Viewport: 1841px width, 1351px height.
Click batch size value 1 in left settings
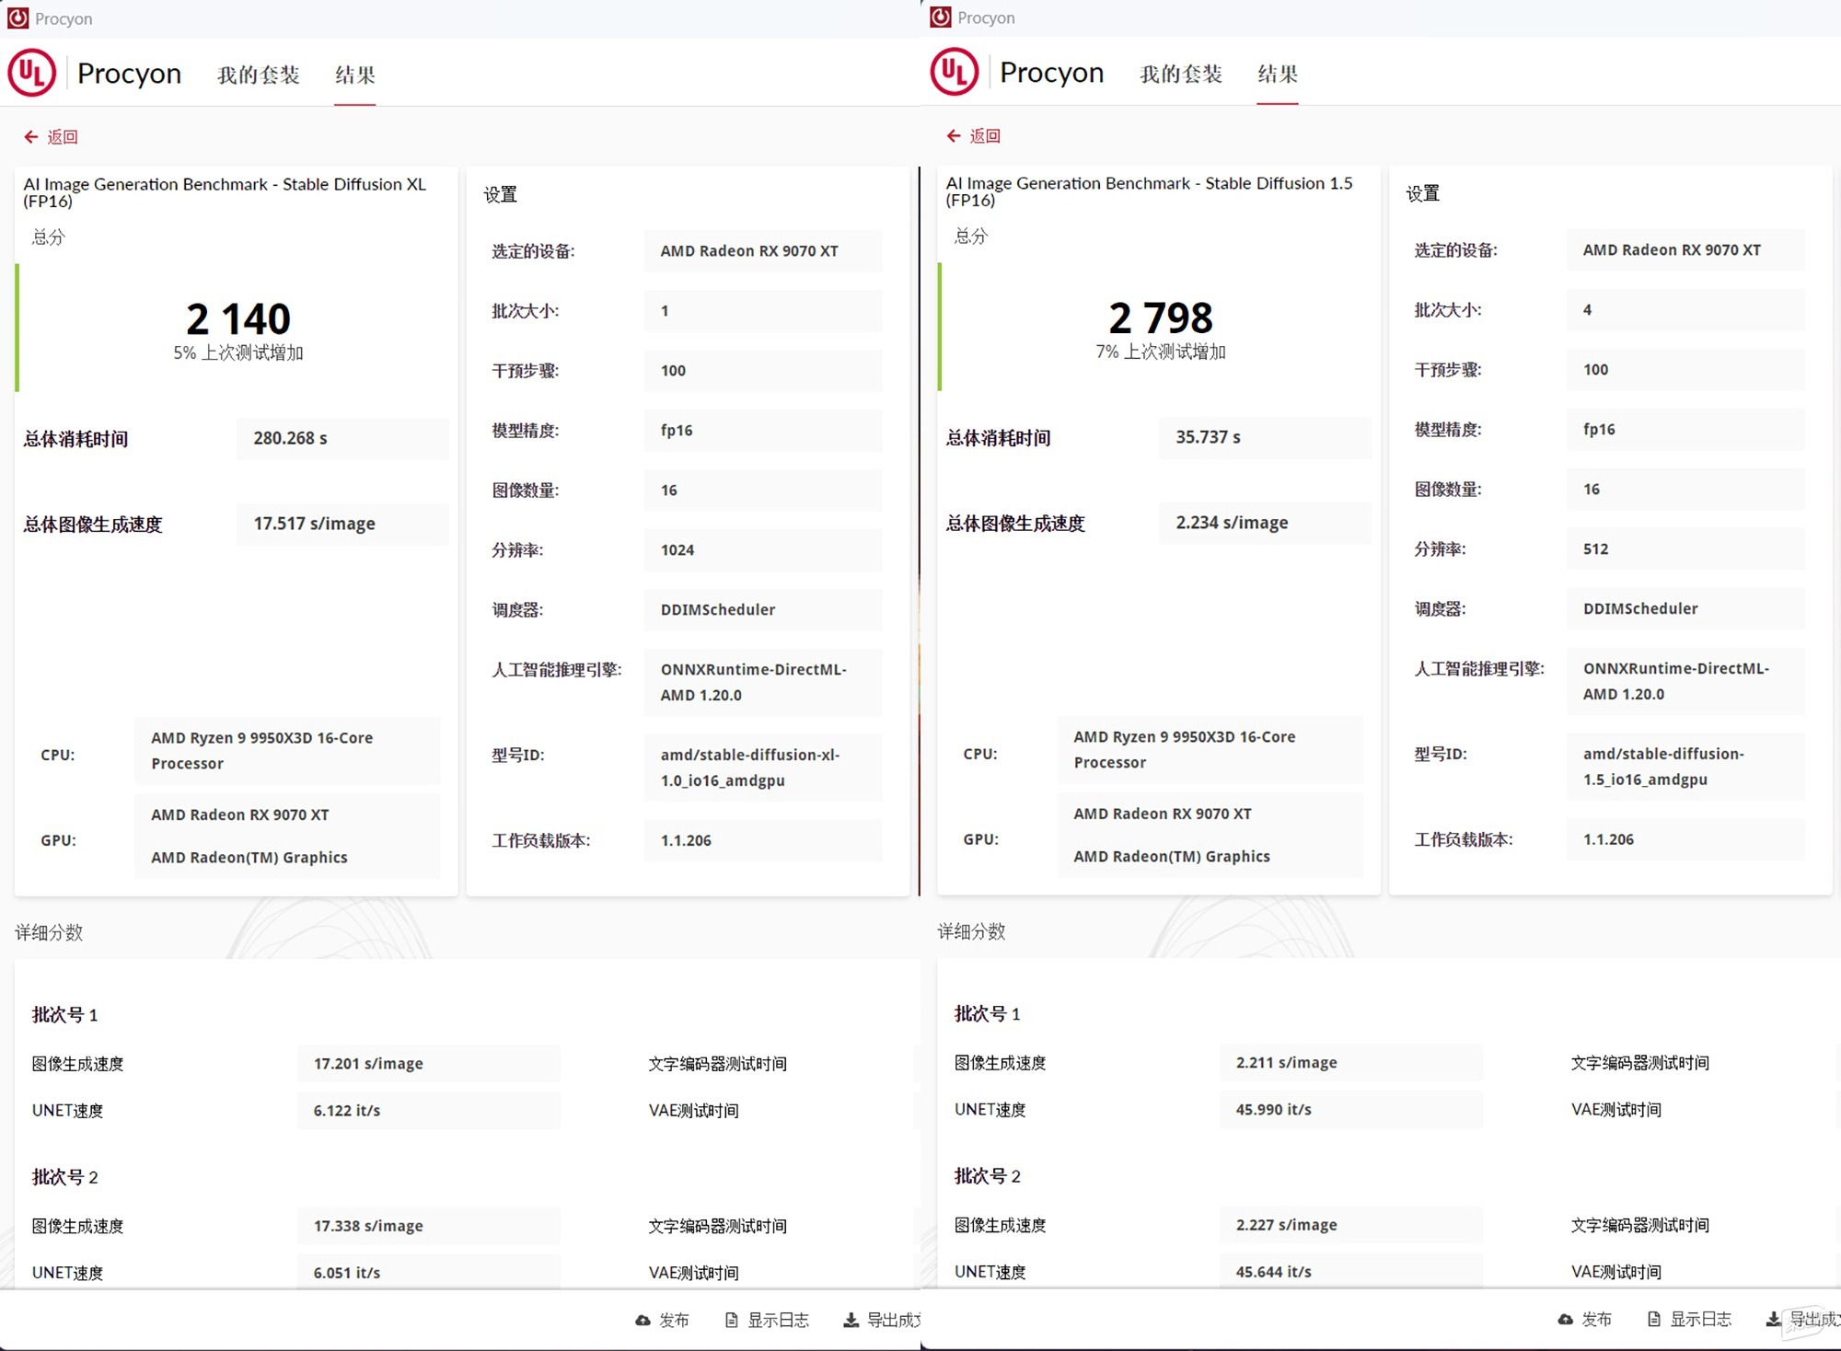click(763, 311)
